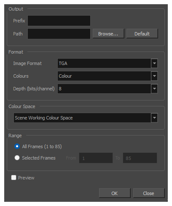Click the 'Selected Frames' label text
172x206 pixels.
(39, 158)
